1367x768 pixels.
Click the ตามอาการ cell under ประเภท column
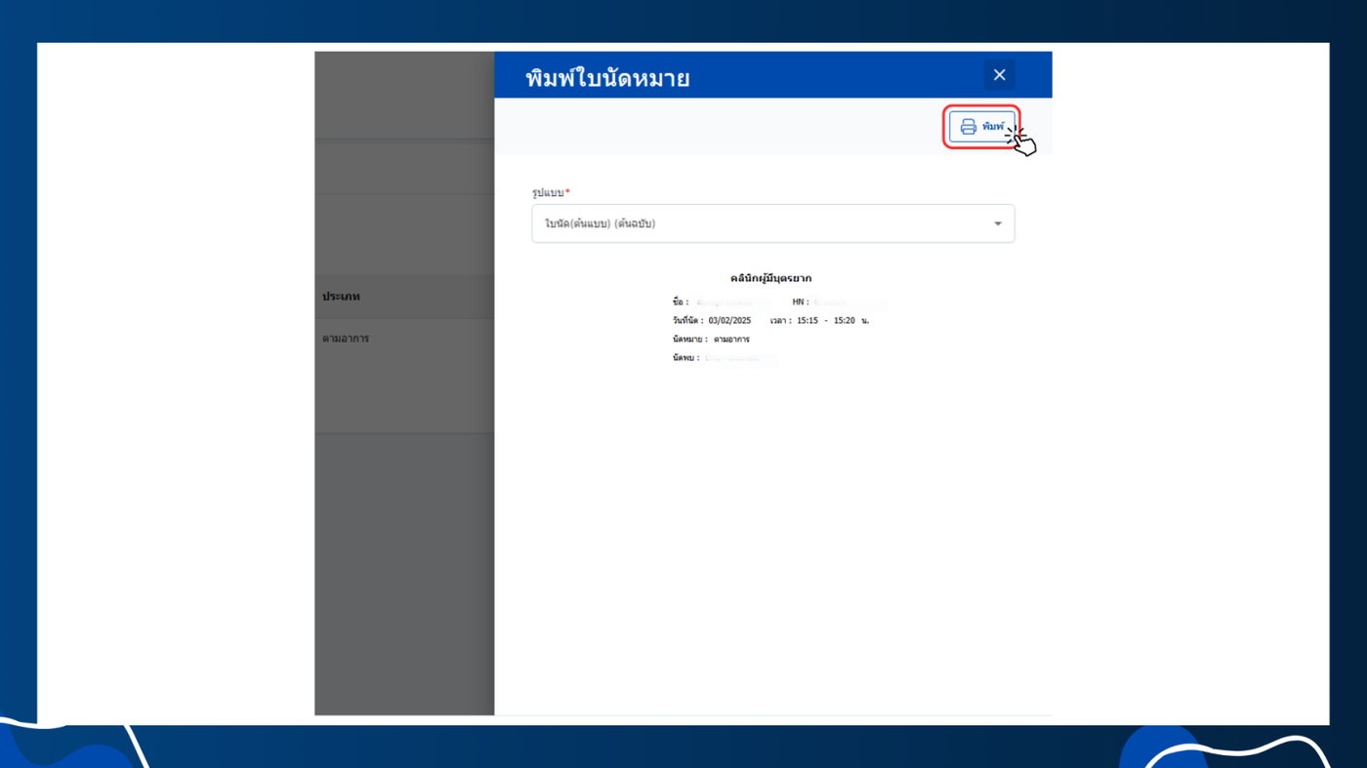tap(346, 339)
